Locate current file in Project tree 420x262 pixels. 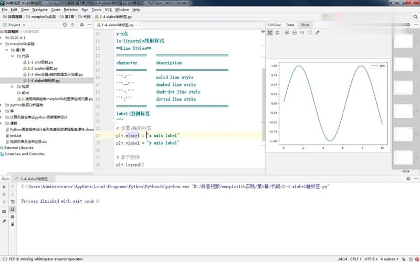[x=65, y=25]
